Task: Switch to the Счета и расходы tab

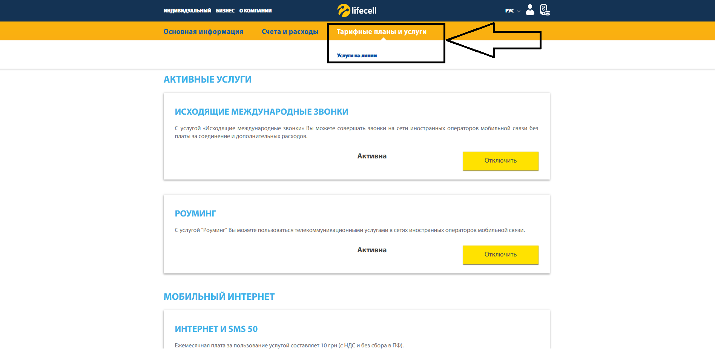Action: pyautogui.click(x=290, y=32)
